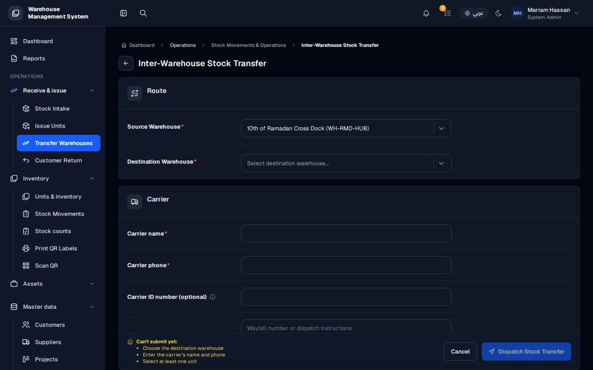Cancel the stock transfer
593x370 pixels.
pyautogui.click(x=460, y=351)
